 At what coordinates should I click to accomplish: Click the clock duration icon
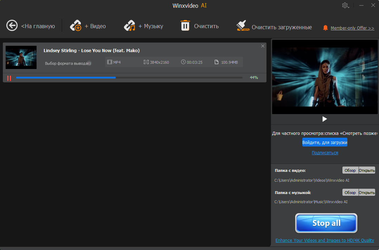(x=183, y=62)
